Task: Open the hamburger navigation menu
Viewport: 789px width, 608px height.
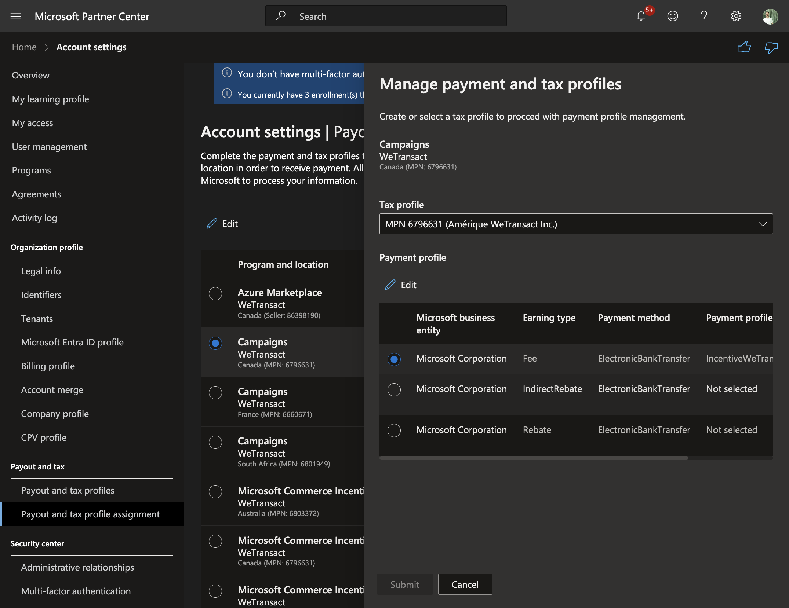Action: click(x=16, y=17)
